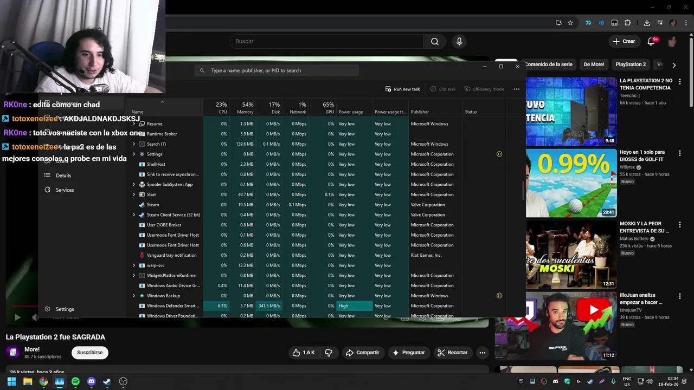Click the Recortar clip button
Viewport: 694px width, 390px height.
click(x=452, y=353)
